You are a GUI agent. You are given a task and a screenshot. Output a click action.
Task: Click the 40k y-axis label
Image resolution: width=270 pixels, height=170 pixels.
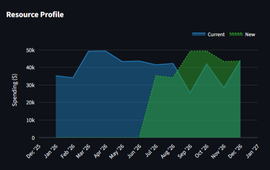pyautogui.click(x=30, y=68)
